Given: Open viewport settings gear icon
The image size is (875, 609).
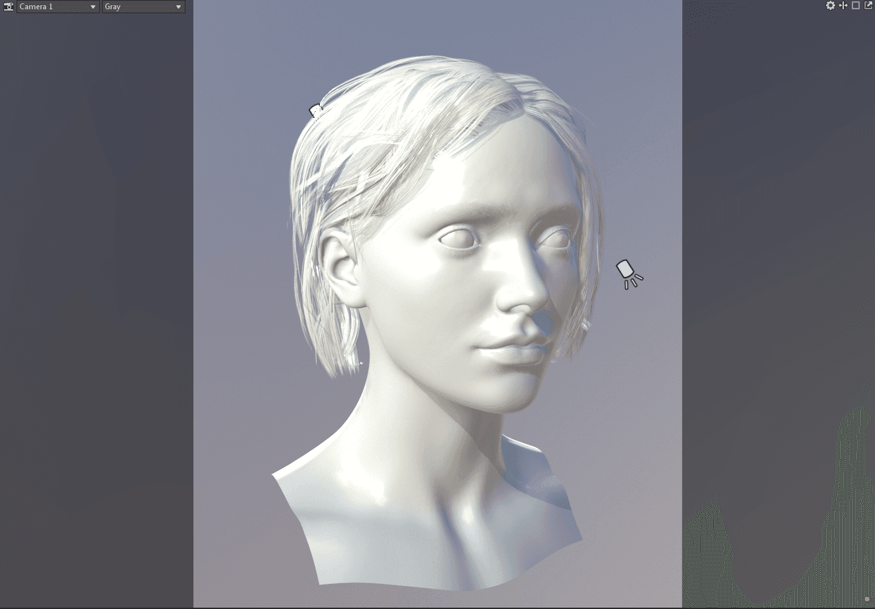Looking at the screenshot, I should (x=830, y=5).
